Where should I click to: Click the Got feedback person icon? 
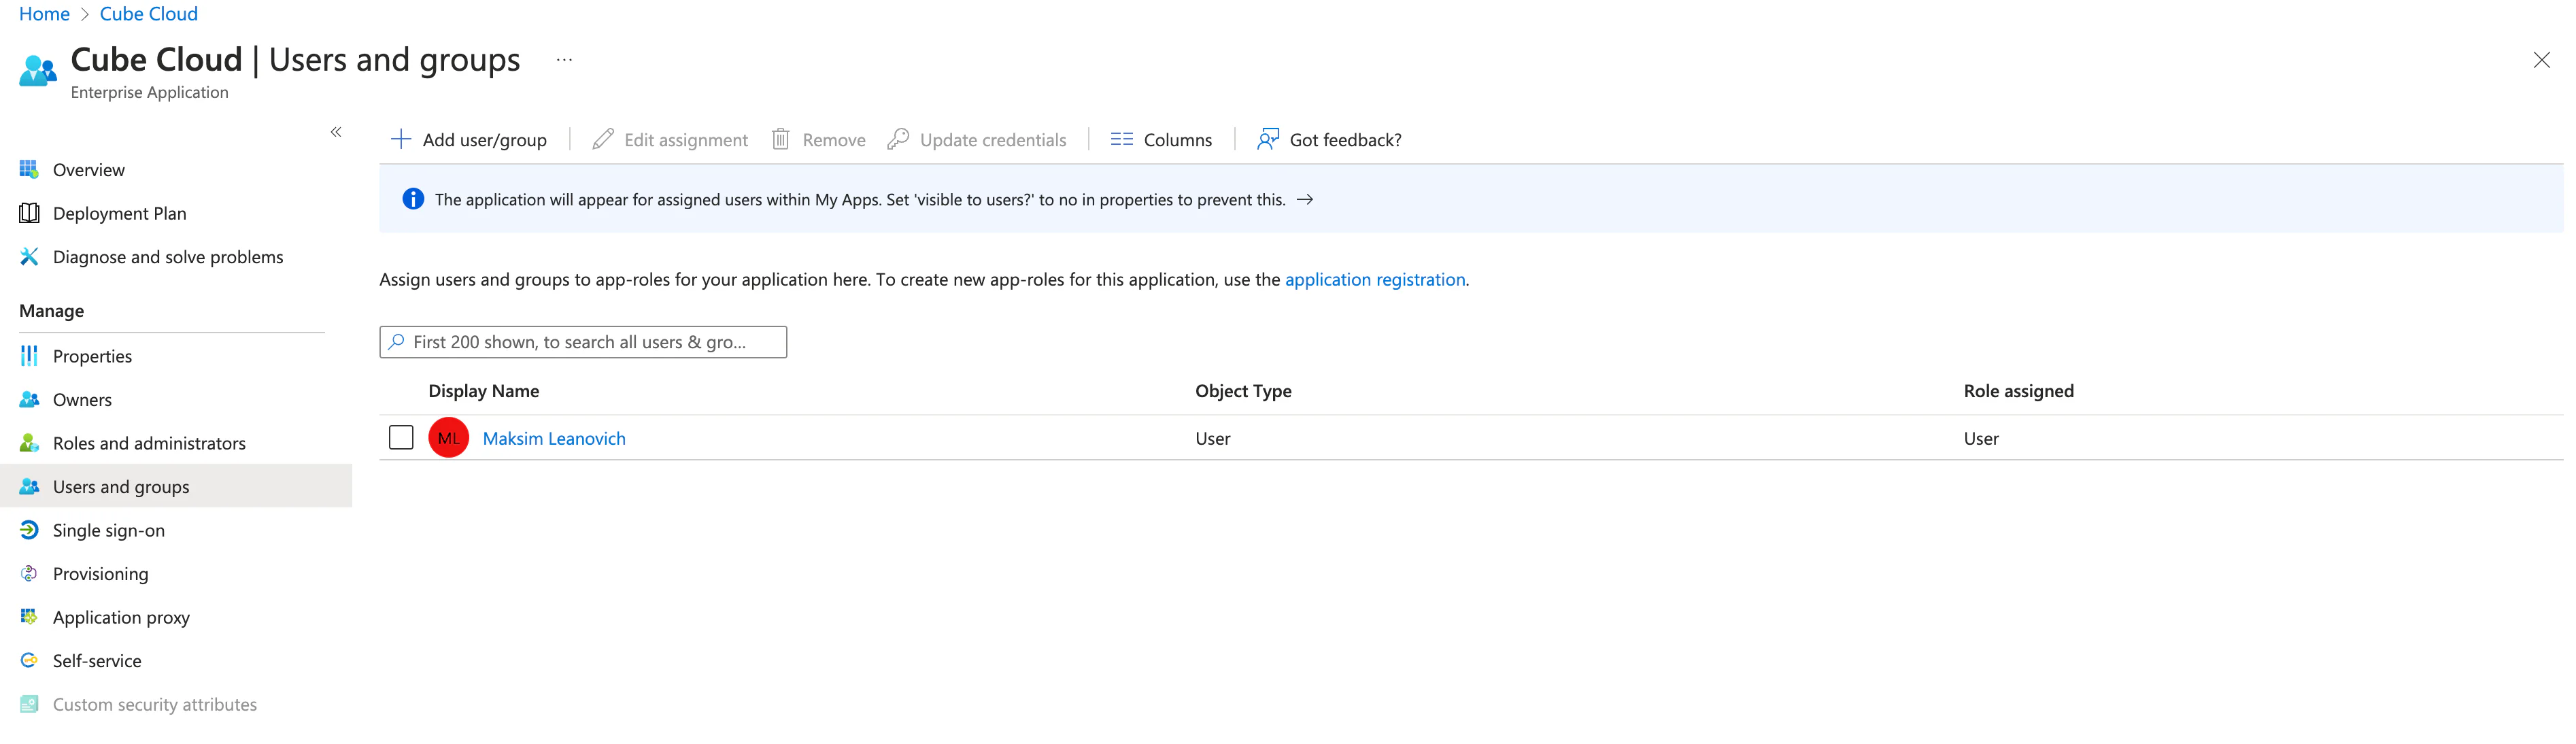point(1267,139)
